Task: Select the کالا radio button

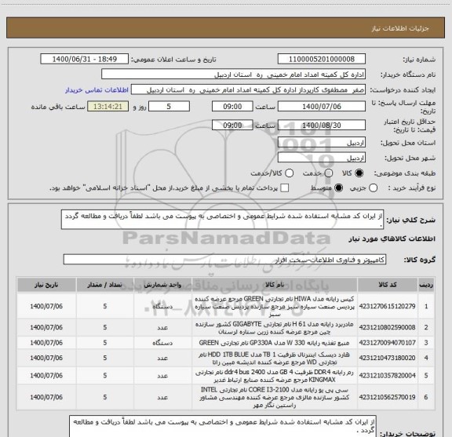Action: [x=359, y=173]
